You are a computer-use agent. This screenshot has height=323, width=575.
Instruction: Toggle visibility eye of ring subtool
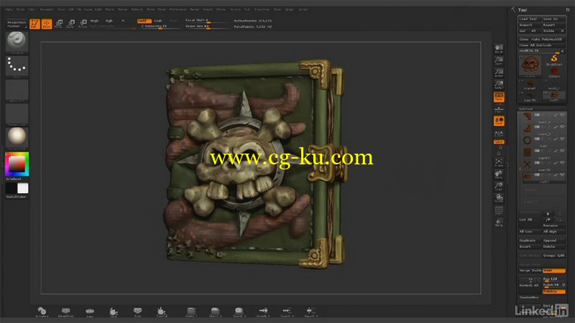point(562,139)
